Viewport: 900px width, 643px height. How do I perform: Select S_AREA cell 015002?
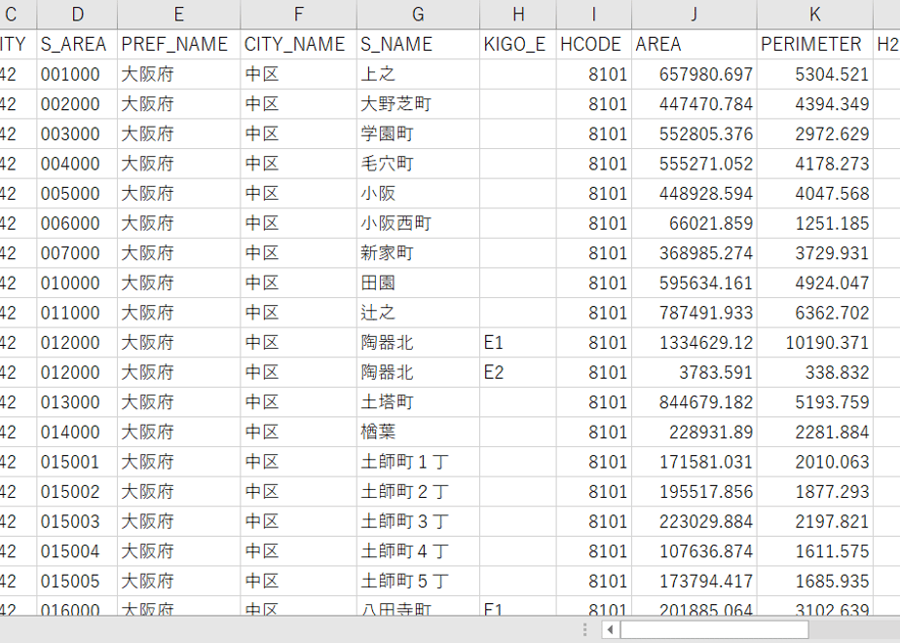(x=77, y=492)
